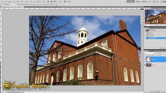Click the Navigator zoom percentage field
The image size is (166, 93).
[x=146, y=25]
